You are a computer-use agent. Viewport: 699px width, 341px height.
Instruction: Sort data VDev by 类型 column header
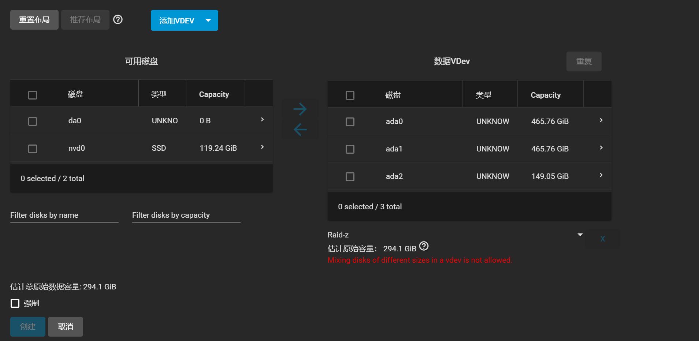(x=483, y=95)
